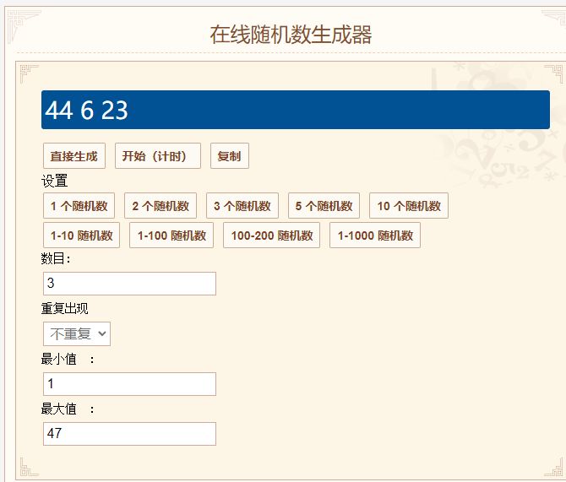Screen dimensions: 566x482
Task: Choose the 10 个随机数 preset
Action: point(409,206)
